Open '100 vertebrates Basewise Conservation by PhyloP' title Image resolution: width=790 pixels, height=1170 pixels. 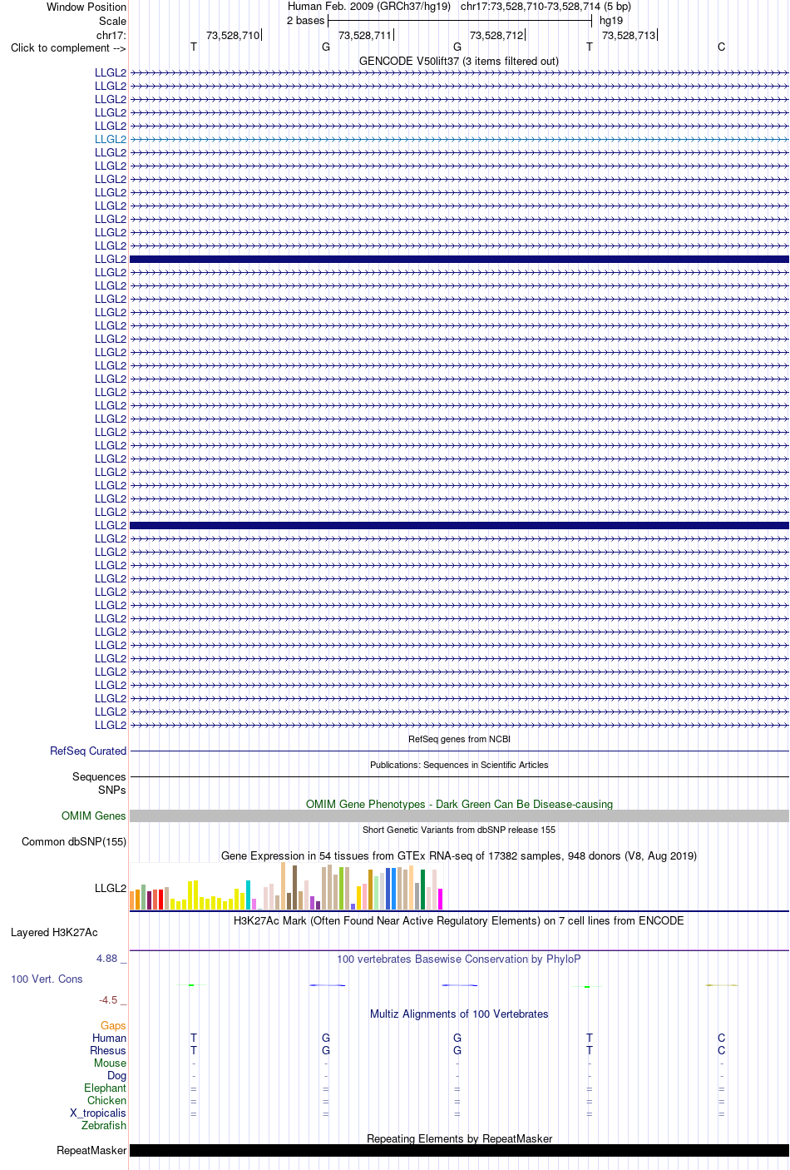[459, 959]
